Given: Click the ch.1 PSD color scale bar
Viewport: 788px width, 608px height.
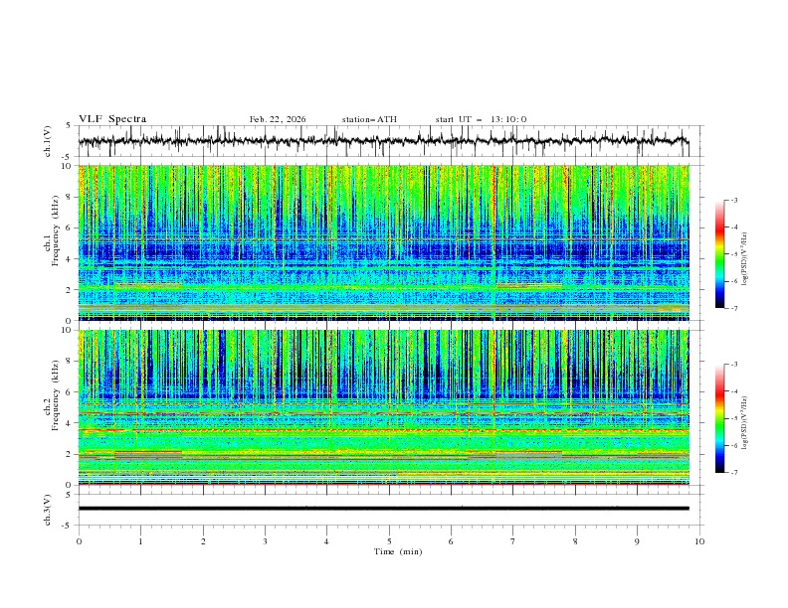Looking at the screenshot, I should click(720, 254).
